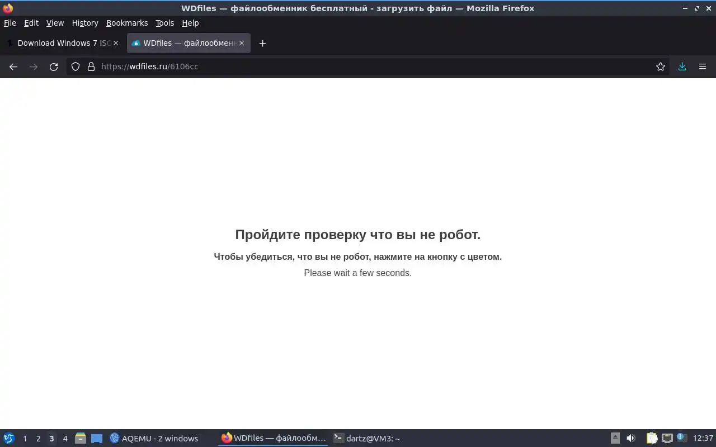Switch to workspace 4

click(x=65, y=439)
